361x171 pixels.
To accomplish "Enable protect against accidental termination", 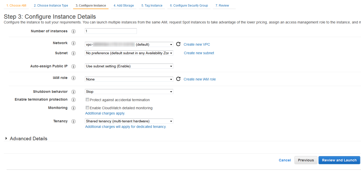I will (87, 99).
